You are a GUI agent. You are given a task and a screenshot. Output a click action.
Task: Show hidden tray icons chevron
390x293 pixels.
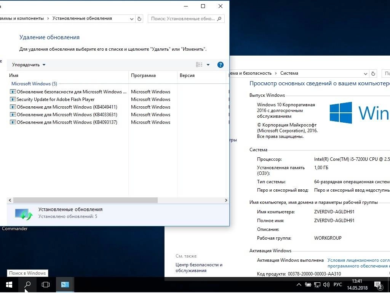pos(299,285)
